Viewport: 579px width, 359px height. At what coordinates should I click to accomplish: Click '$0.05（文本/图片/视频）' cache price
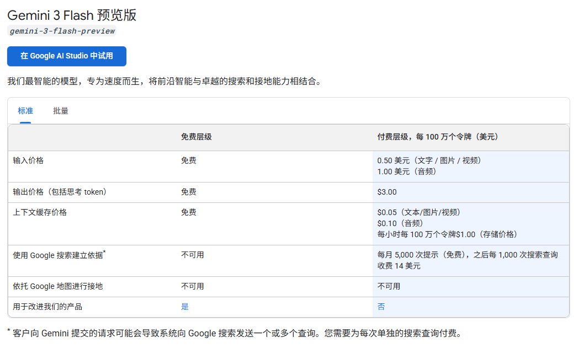[x=420, y=212]
